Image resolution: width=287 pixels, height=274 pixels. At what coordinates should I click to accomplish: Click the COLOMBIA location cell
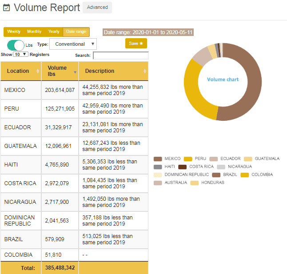point(21,255)
